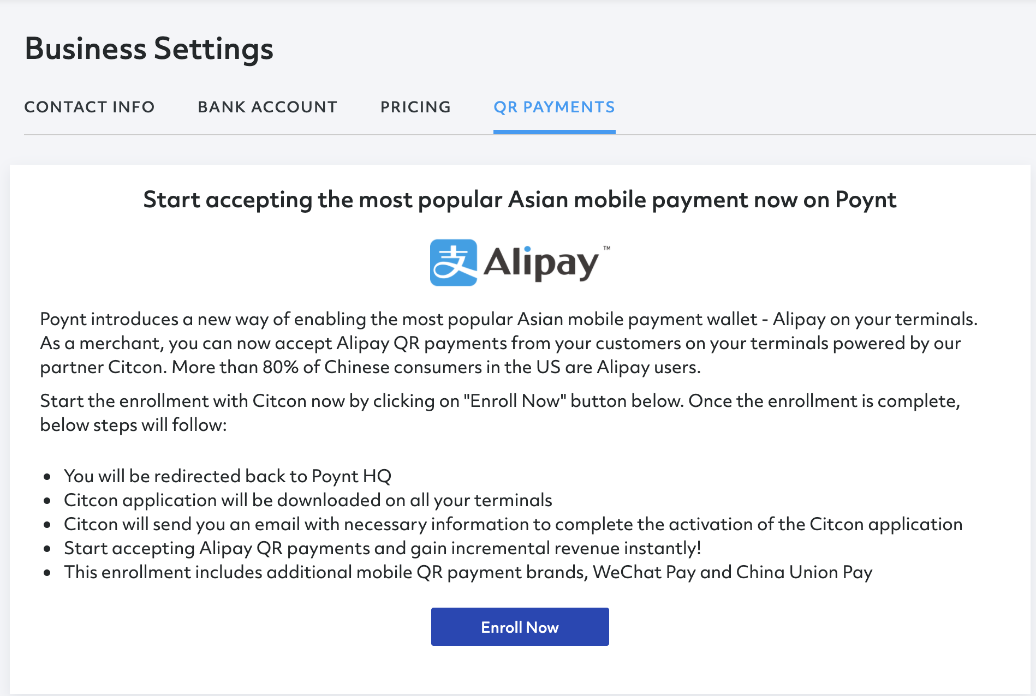Open the Contact Info tab
Viewport: 1036px width, 696px height.
coord(90,107)
